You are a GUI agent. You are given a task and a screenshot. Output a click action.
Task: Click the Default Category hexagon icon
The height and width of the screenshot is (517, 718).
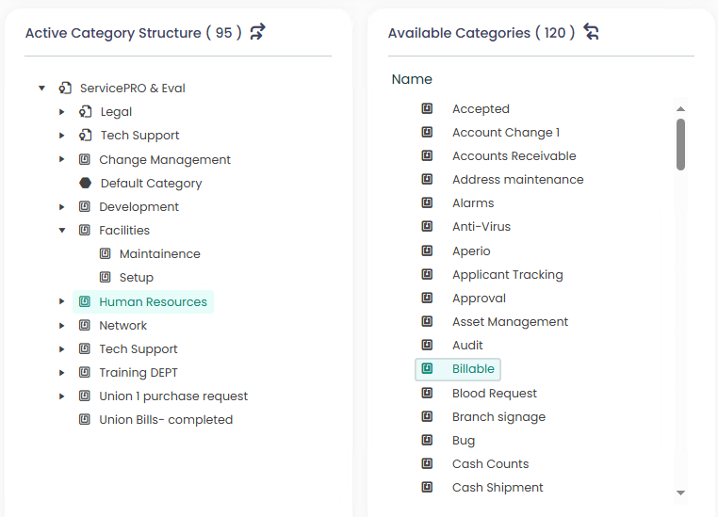pyautogui.click(x=85, y=184)
